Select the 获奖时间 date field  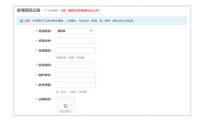[x=76, y=65]
